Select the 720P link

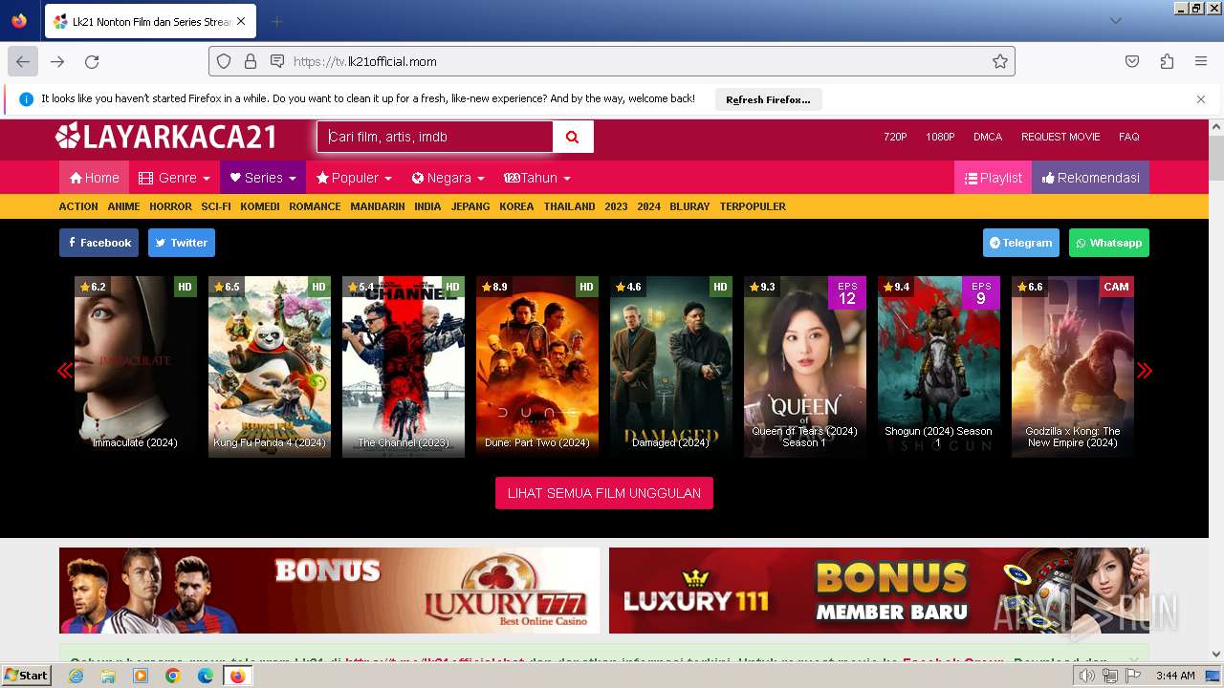pyautogui.click(x=895, y=137)
